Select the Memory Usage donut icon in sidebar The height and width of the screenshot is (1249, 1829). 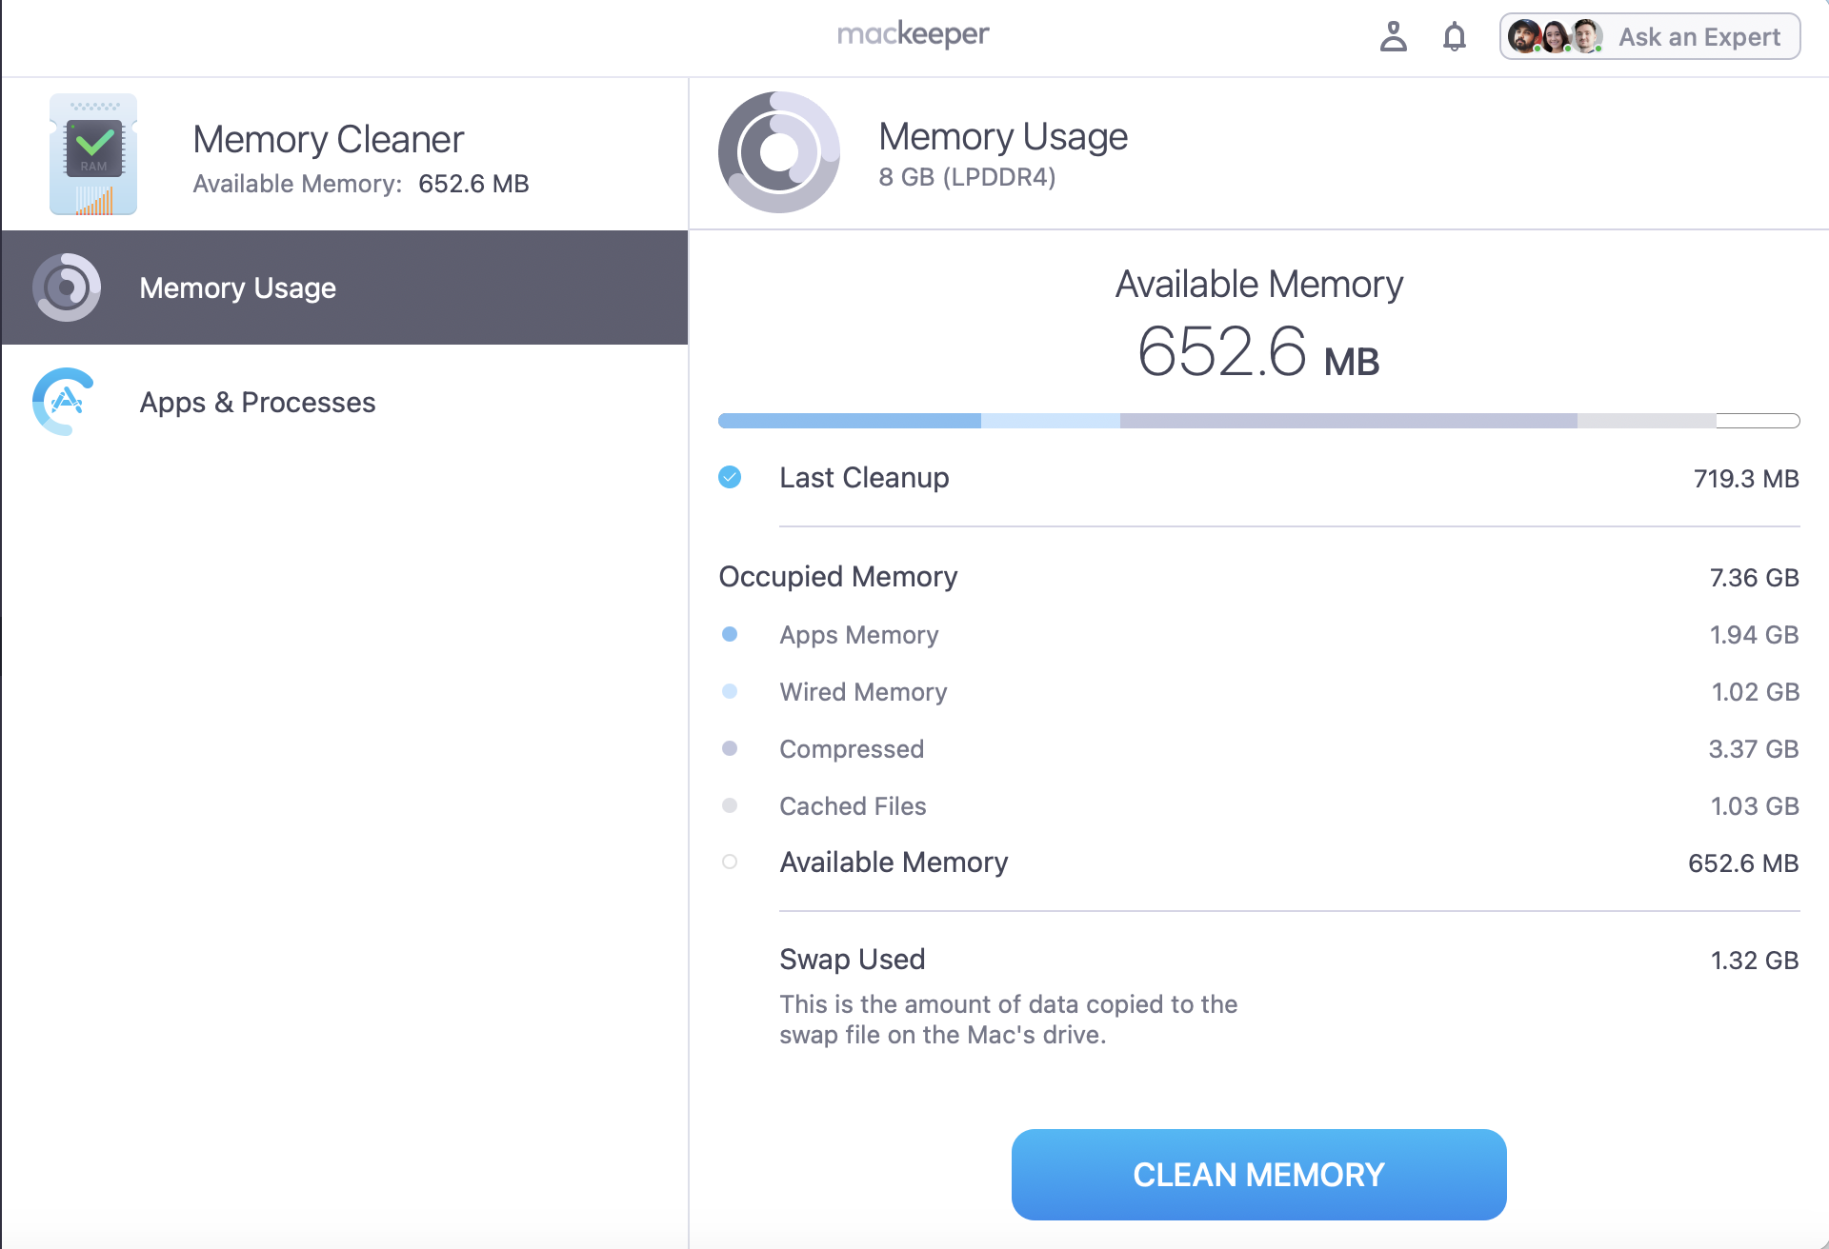pyautogui.click(x=66, y=287)
